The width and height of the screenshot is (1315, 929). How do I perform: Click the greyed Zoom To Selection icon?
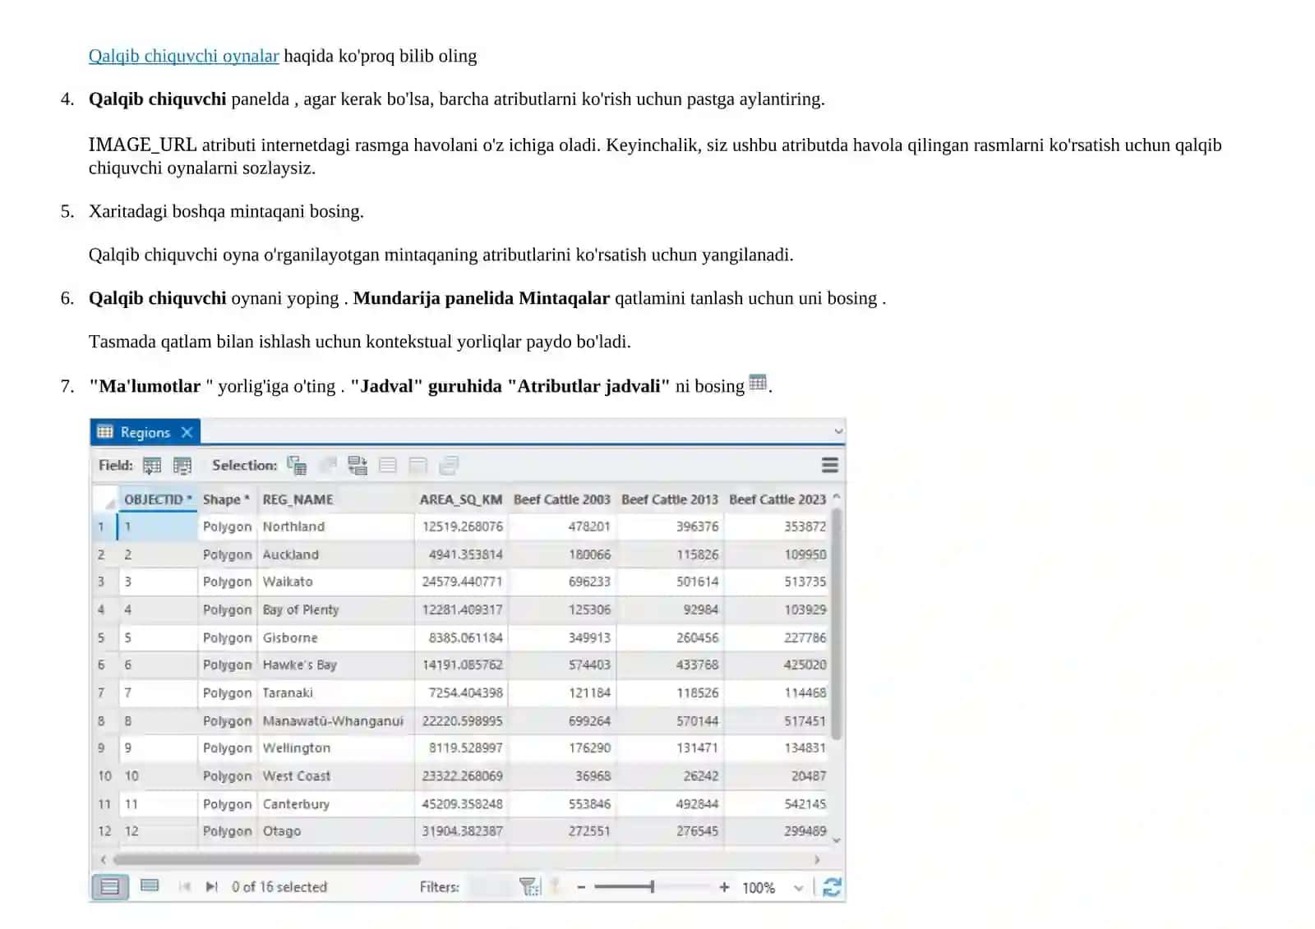click(x=328, y=466)
